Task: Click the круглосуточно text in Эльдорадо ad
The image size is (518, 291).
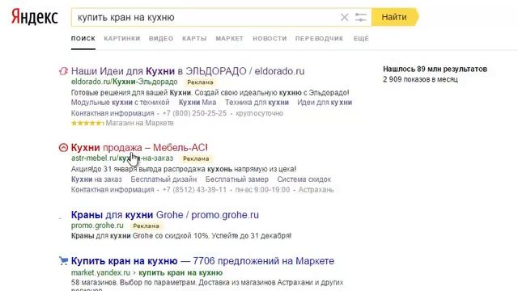Action: pos(259,113)
